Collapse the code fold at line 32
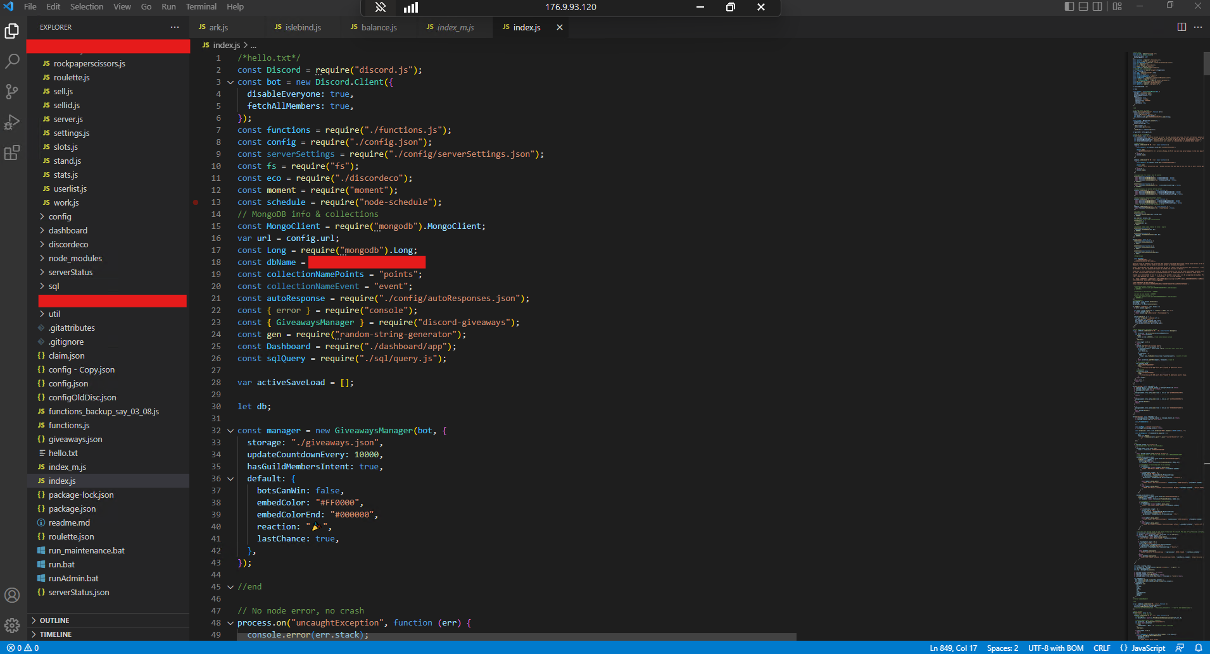The image size is (1210, 654). [230, 431]
